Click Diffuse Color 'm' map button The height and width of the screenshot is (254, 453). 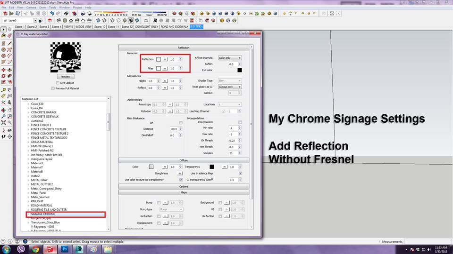(165, 167)
